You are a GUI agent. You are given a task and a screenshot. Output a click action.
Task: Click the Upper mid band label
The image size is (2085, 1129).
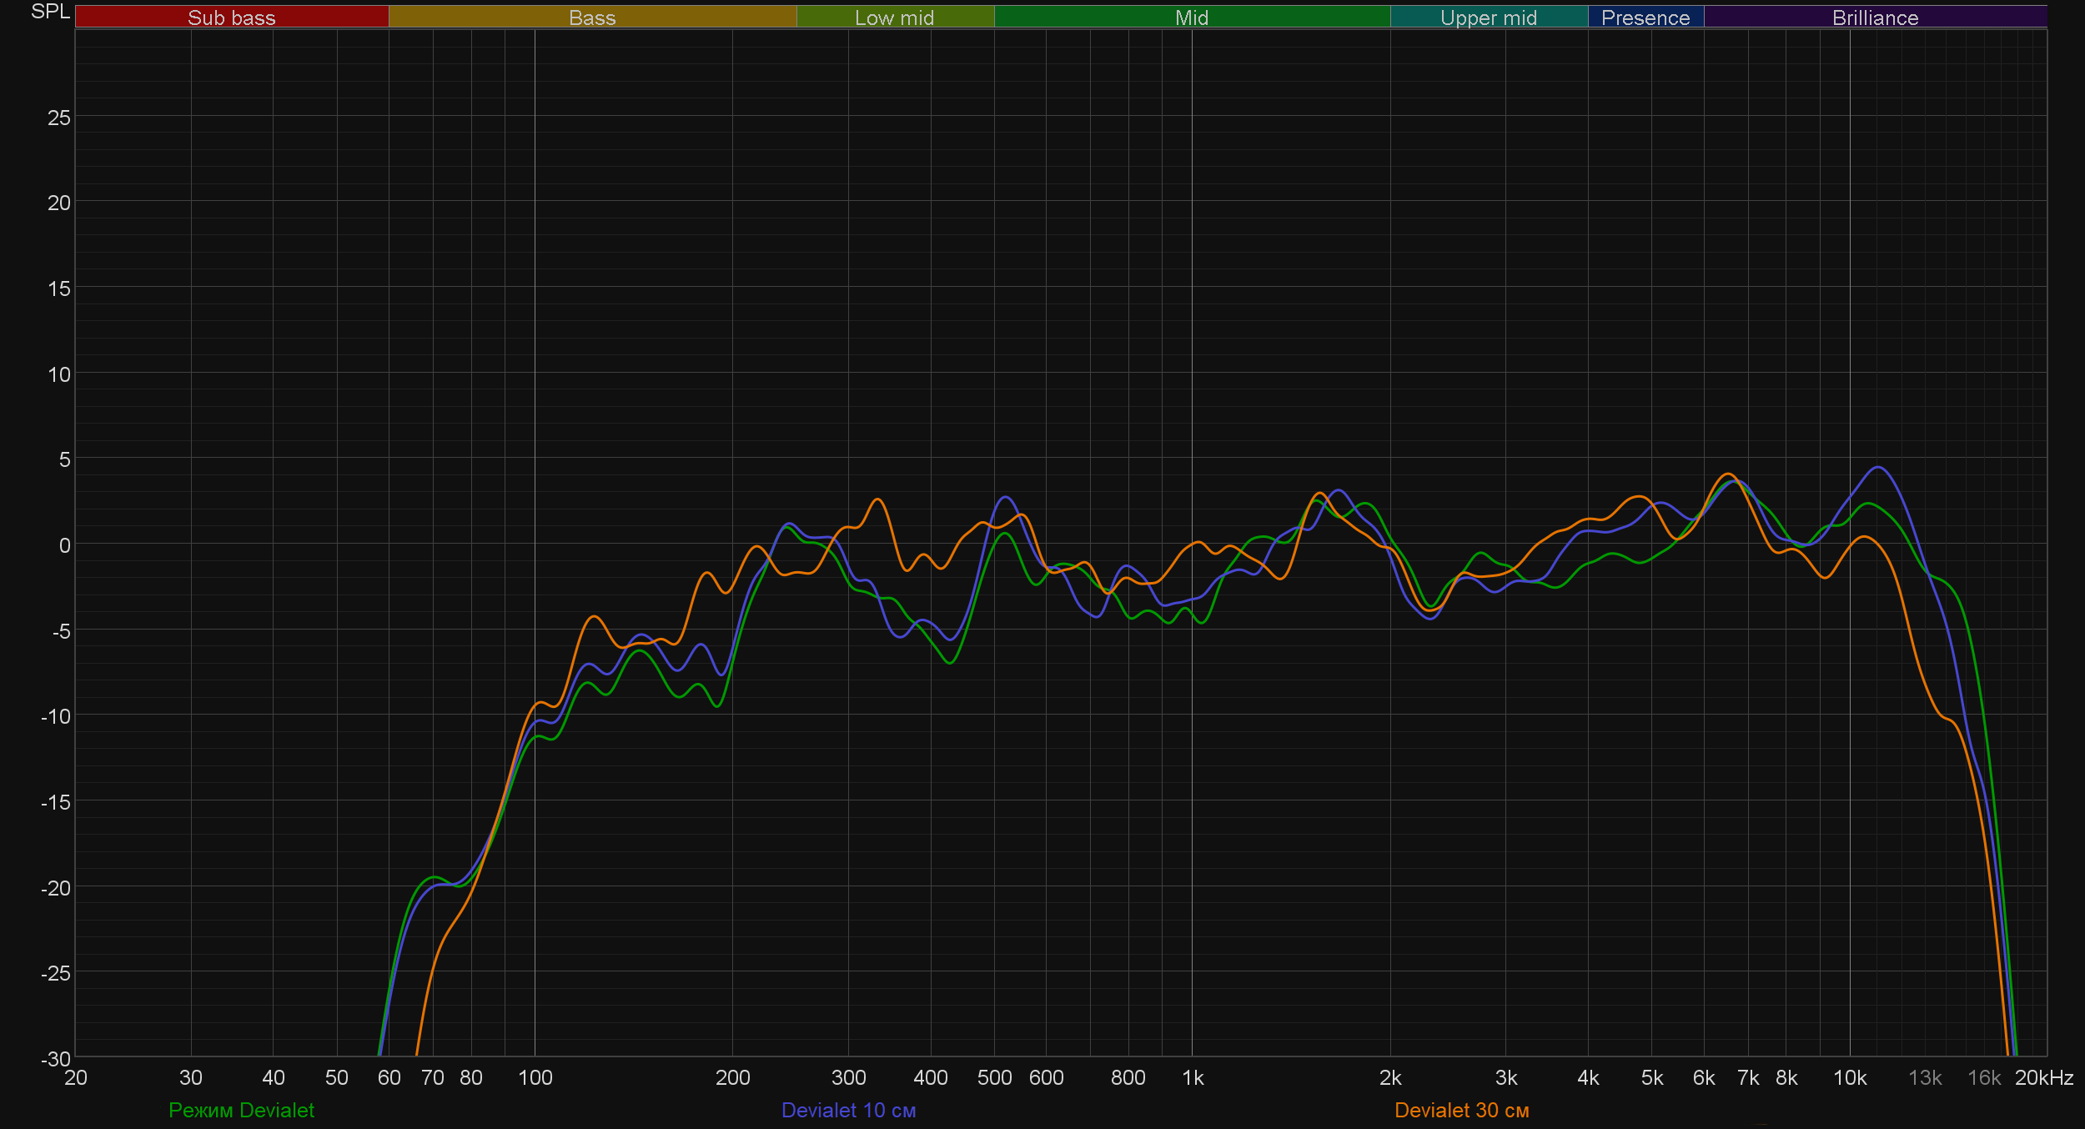pyautogui.click(x=1488, y=18)
